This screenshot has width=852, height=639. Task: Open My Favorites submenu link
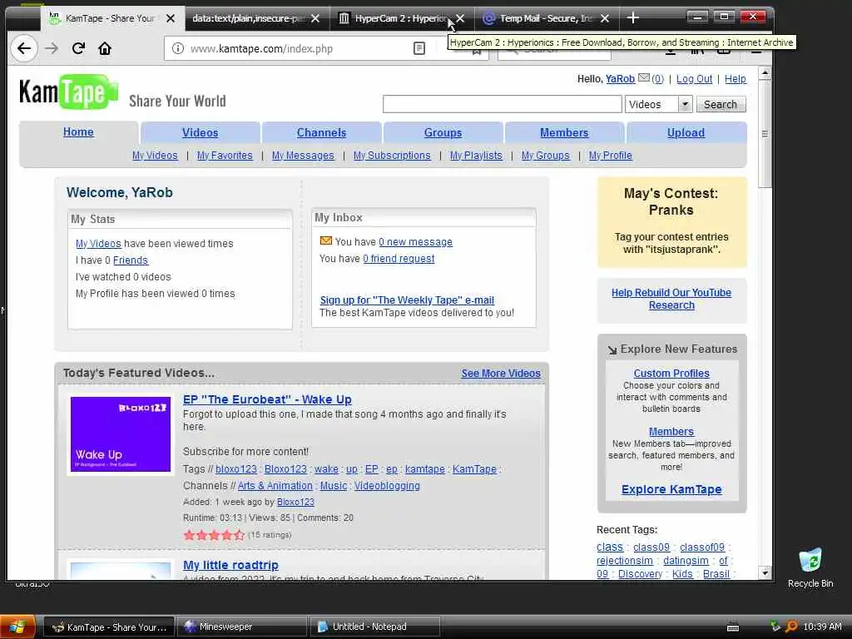coord(225,156)
